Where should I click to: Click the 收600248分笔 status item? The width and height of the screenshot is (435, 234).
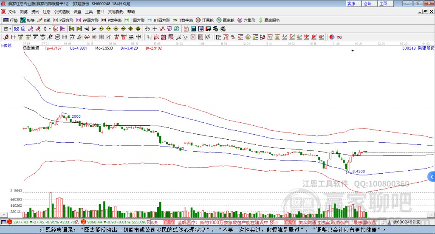point(404,223)
